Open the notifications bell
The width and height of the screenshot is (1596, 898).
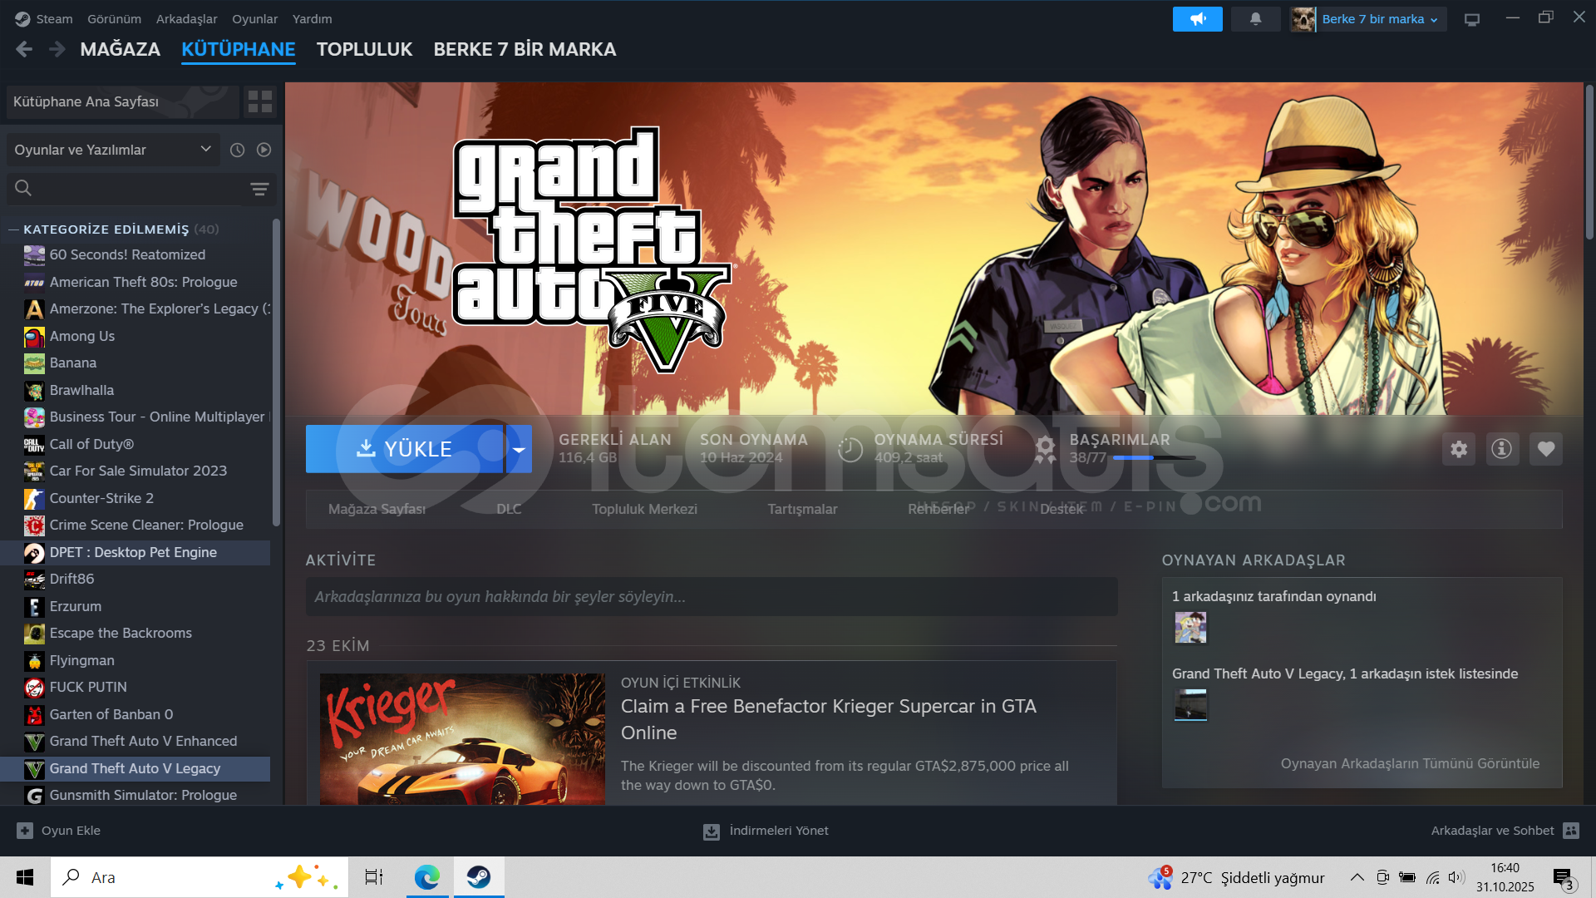tap(1254, 18)
